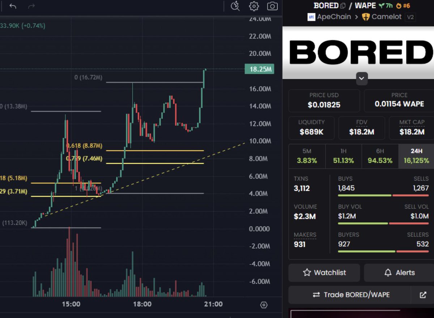Click the TXNS 3,112 value

tap(302, 188)
